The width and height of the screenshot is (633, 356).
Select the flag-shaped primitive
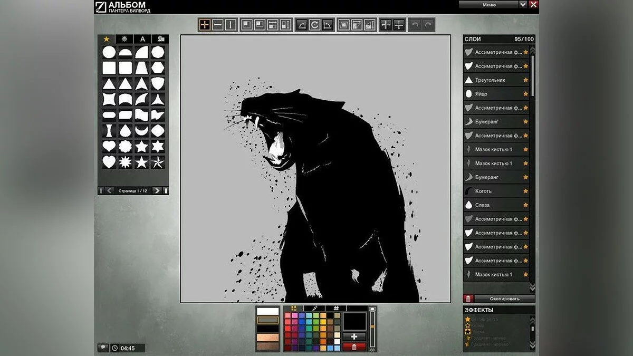coord(141,114)
